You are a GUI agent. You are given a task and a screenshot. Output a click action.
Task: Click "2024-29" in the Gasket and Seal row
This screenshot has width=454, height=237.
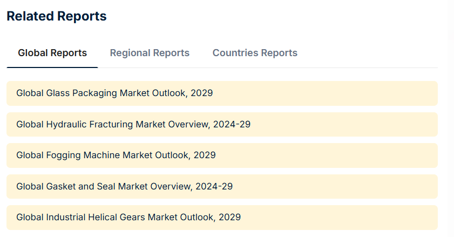[214, 186]
